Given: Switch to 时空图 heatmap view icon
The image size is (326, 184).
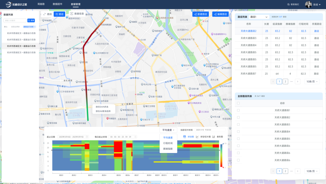Looking at the screenshot, I should (x=185, y=137).
